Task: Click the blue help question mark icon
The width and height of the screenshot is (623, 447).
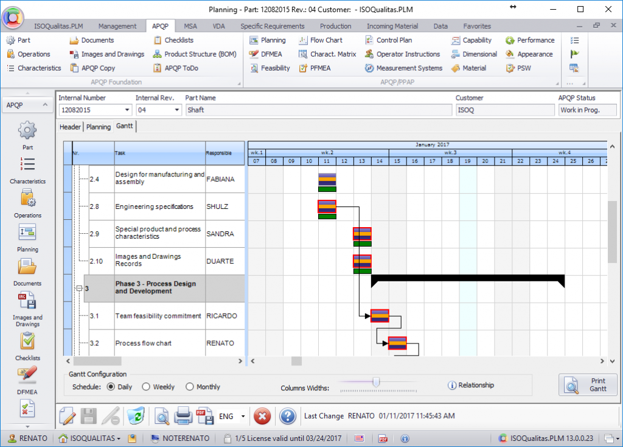Action: (x=287, y=417)
